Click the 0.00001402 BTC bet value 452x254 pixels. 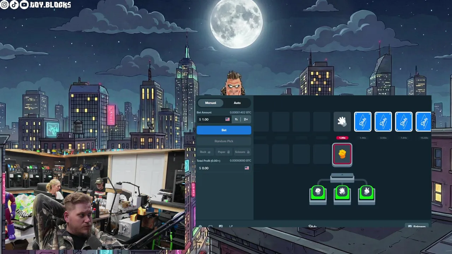click(240, 113)
